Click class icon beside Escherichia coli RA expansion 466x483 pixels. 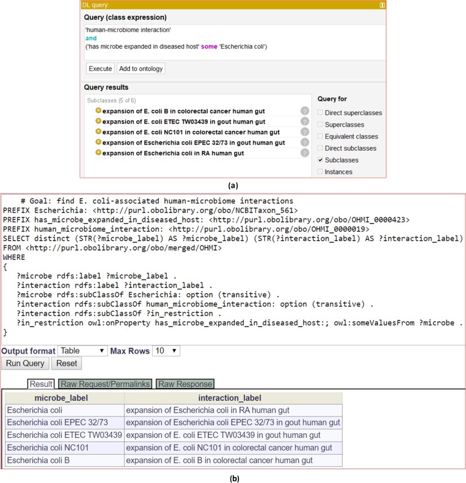[x=98, y=153]
